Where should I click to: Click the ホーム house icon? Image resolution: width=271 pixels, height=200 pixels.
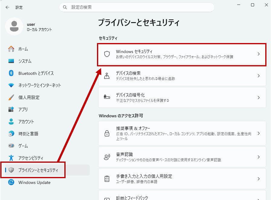(11, 49)
